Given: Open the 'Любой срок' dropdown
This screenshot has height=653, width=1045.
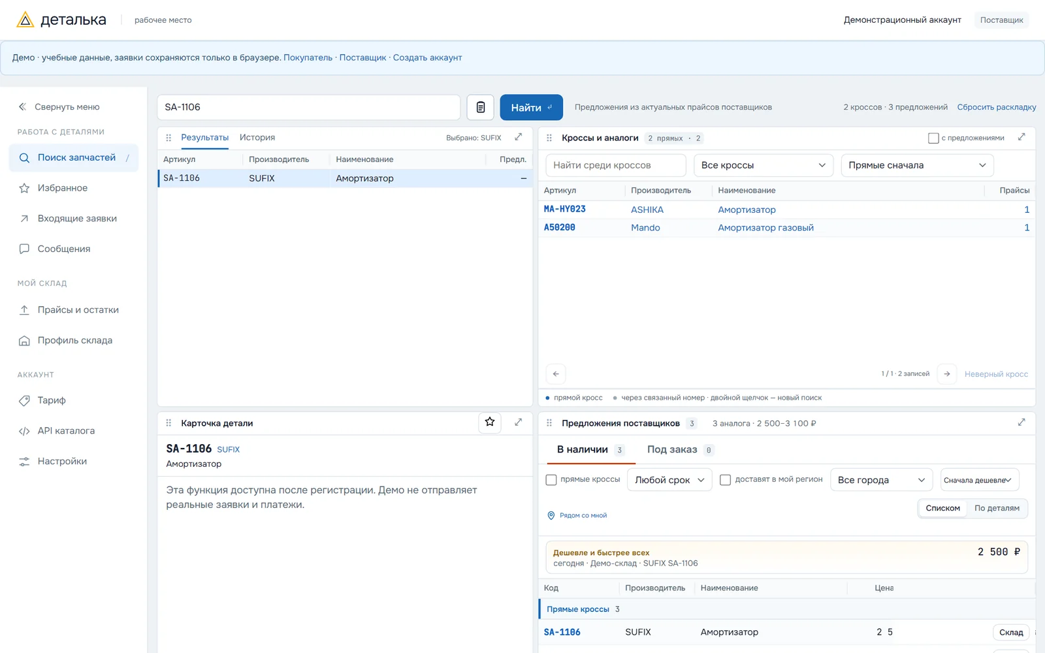Looking at the screenshot, I should coord(669,480).
